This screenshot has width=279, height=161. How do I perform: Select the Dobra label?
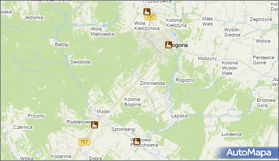tap(95, 158)
